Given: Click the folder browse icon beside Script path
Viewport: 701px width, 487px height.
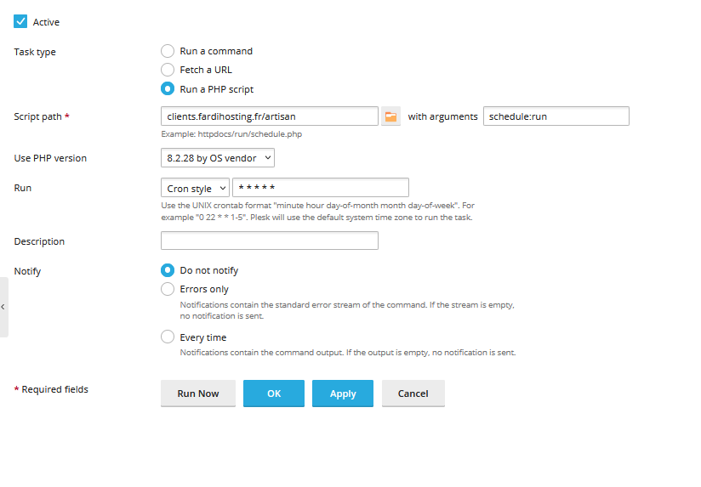Looking at the screenshot, I should click(390, 116).
